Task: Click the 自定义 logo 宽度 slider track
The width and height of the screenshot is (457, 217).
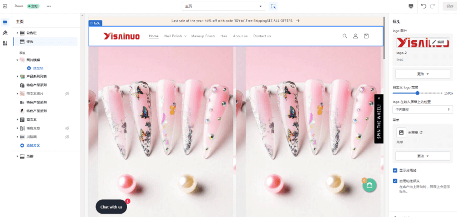Action: pyautogui.click(x=417, y=93)
